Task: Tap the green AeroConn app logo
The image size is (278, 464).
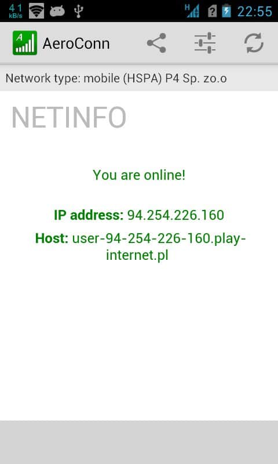Action: [x=25, y=43]
